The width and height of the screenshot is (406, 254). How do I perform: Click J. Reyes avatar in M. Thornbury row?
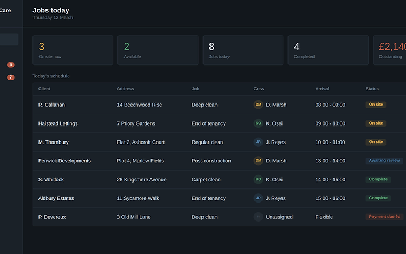(258, 142)
